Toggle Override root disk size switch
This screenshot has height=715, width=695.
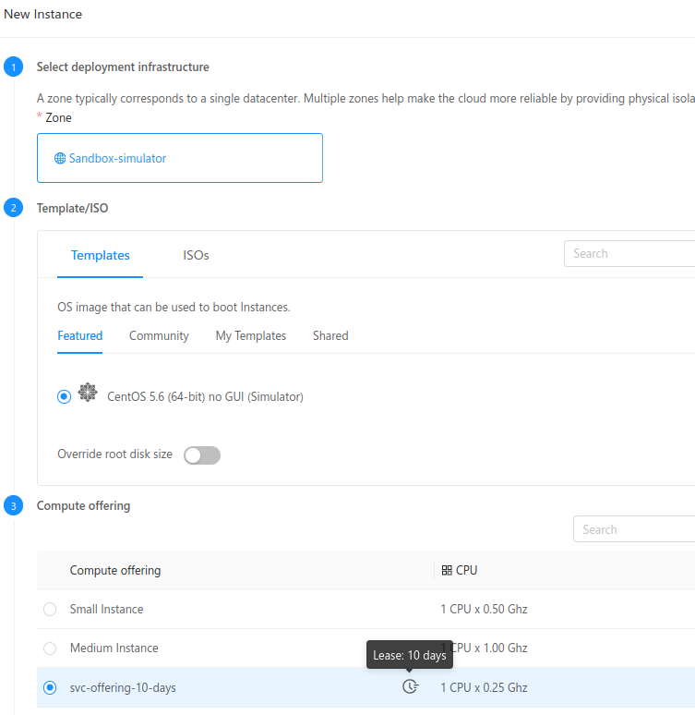click(x=202, y=454)
